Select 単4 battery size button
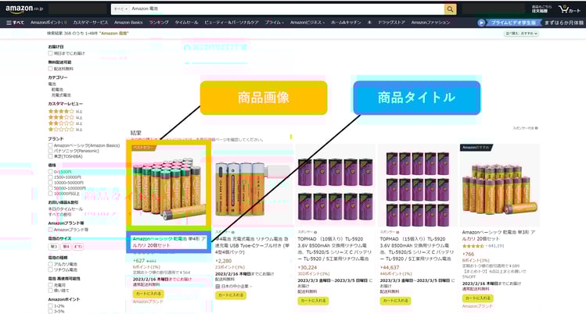The width and height of the screenshot is (586, 314). pyautogui.click(x=67, y=247)
